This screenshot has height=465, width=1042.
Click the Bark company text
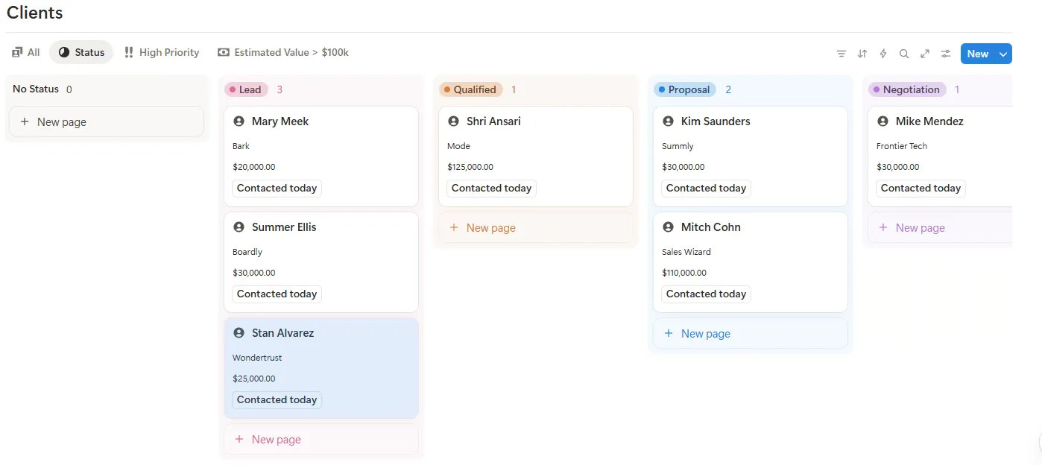(241, 146)
